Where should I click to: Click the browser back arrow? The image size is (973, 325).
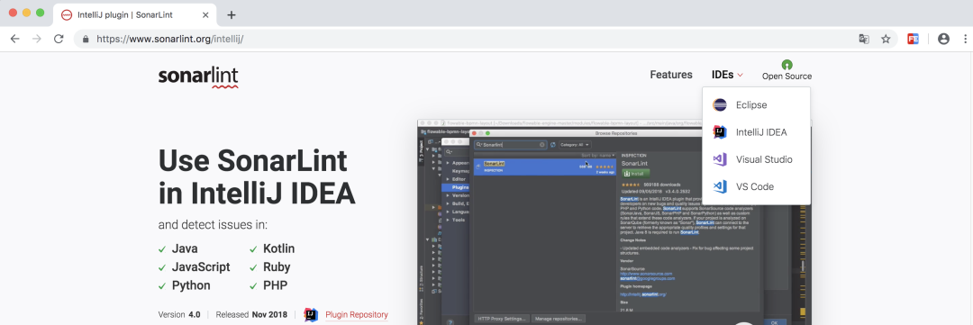(x=15, y=39)
